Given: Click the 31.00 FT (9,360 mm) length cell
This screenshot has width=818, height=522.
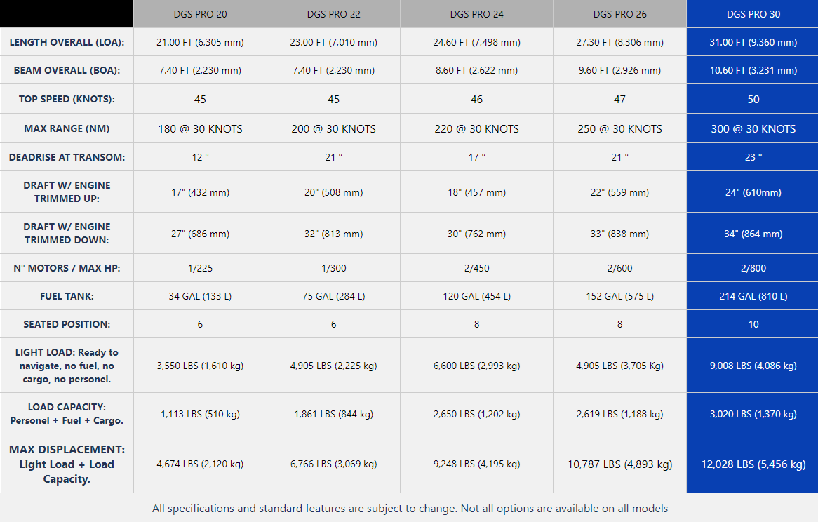Looking at the screenshot, I should click(x=753, y=42).
